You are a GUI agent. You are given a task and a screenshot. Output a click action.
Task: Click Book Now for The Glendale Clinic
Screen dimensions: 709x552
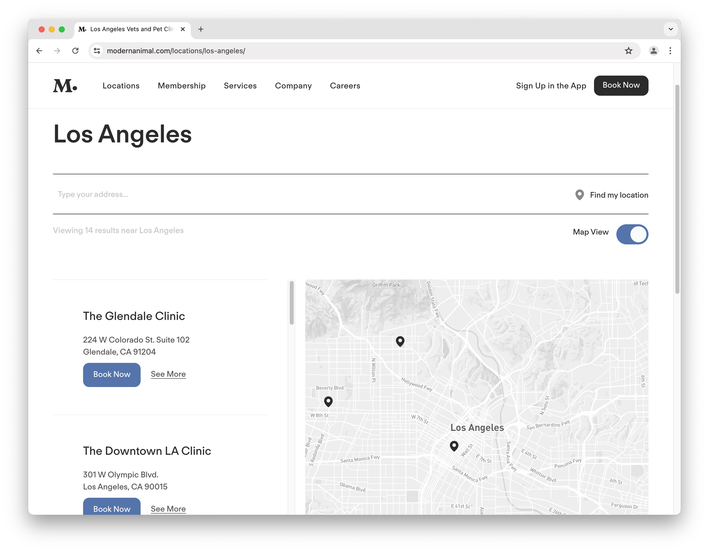[x=112, y=374]
